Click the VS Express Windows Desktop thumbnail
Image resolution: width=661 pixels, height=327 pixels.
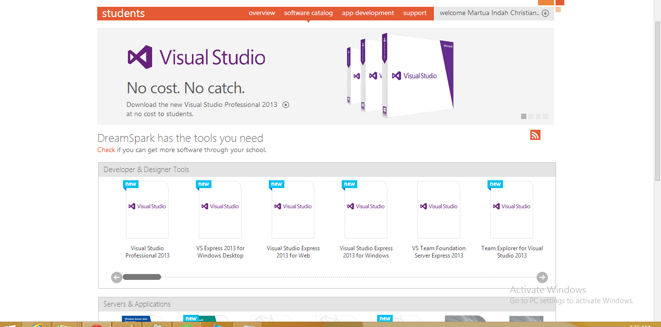click(x=220, y=209)
